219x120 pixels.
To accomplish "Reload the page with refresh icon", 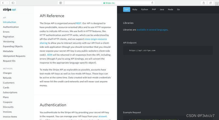I will point(152,3).
